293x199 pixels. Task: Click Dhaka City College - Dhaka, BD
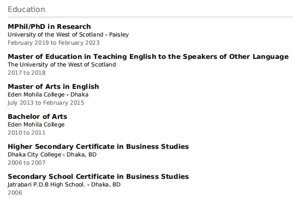click(52, 155)
